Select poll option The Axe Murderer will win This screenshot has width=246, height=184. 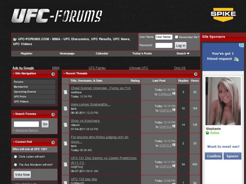click(x=15, y=165)
